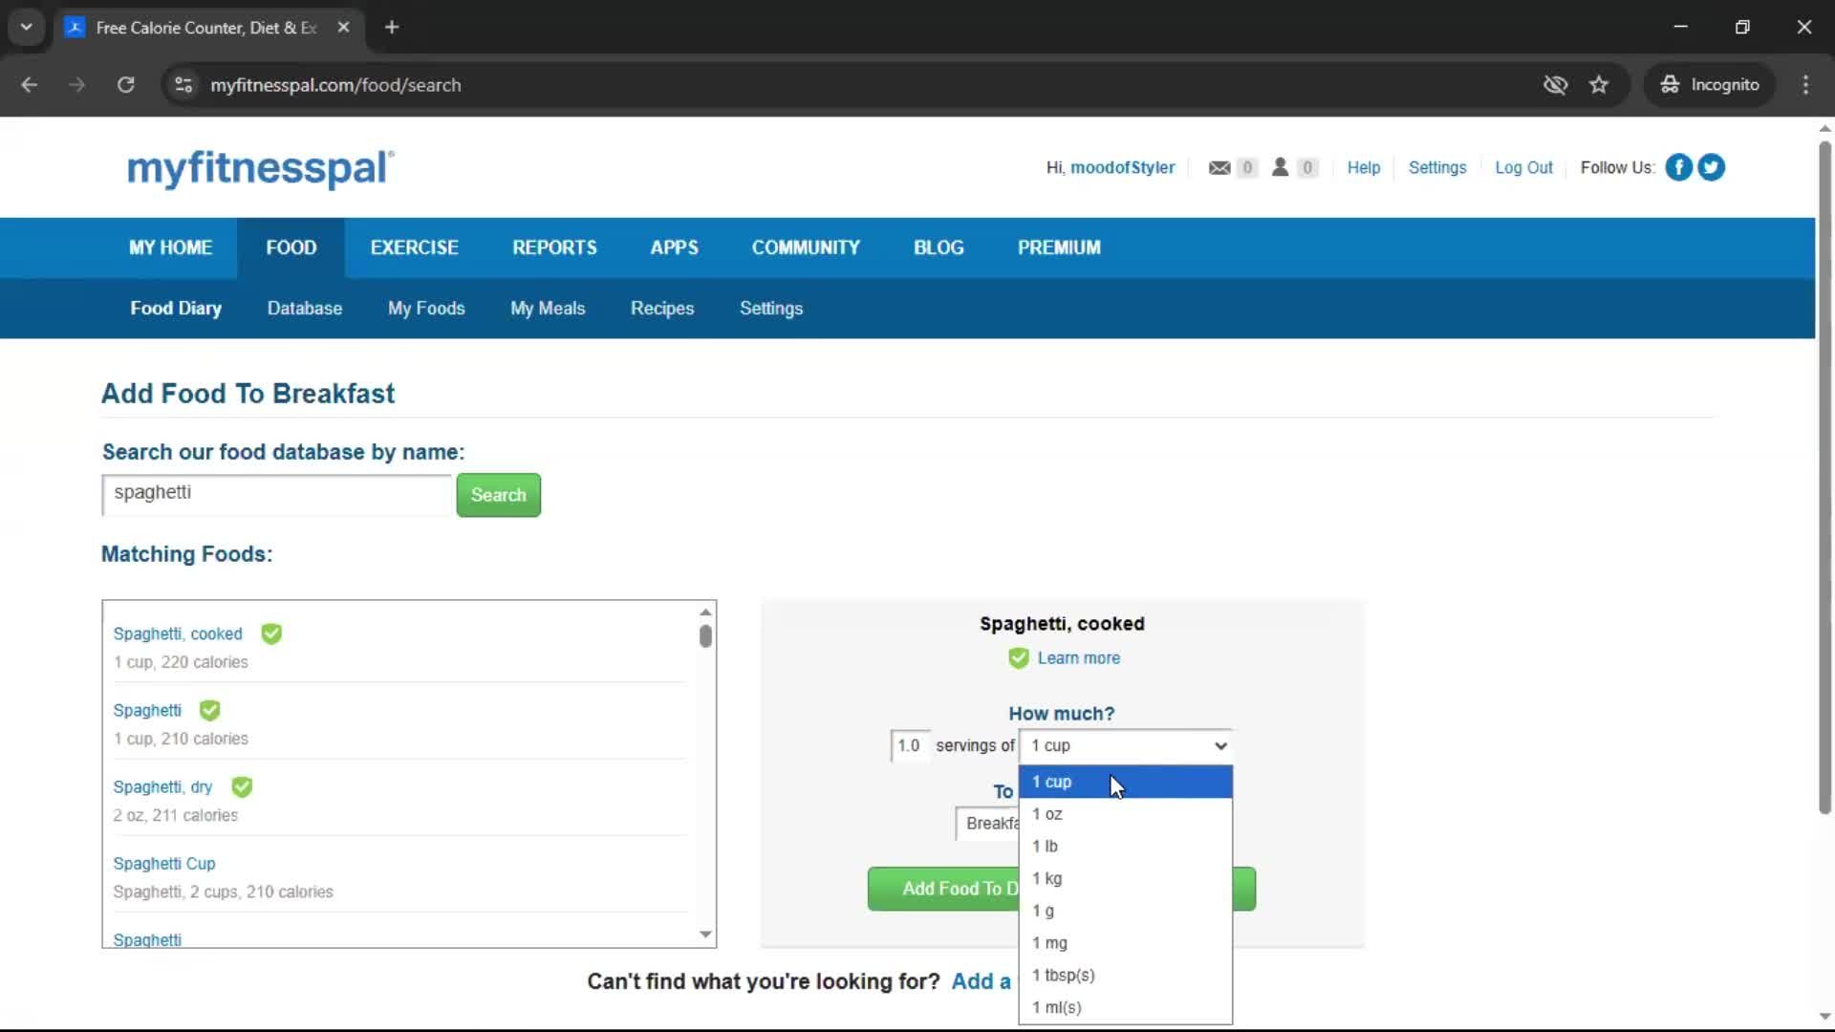Open the tab search dropdown arrow
Viewport: 1835px width, 1032px height.
(27, 28)
